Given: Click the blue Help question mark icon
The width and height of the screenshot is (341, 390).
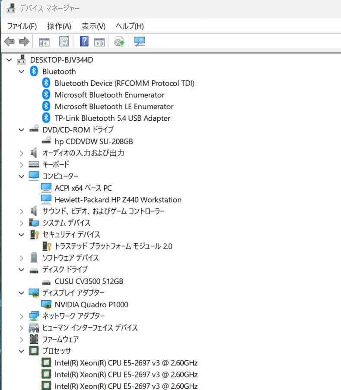Looking at the screenshot, I should [84, 41].
